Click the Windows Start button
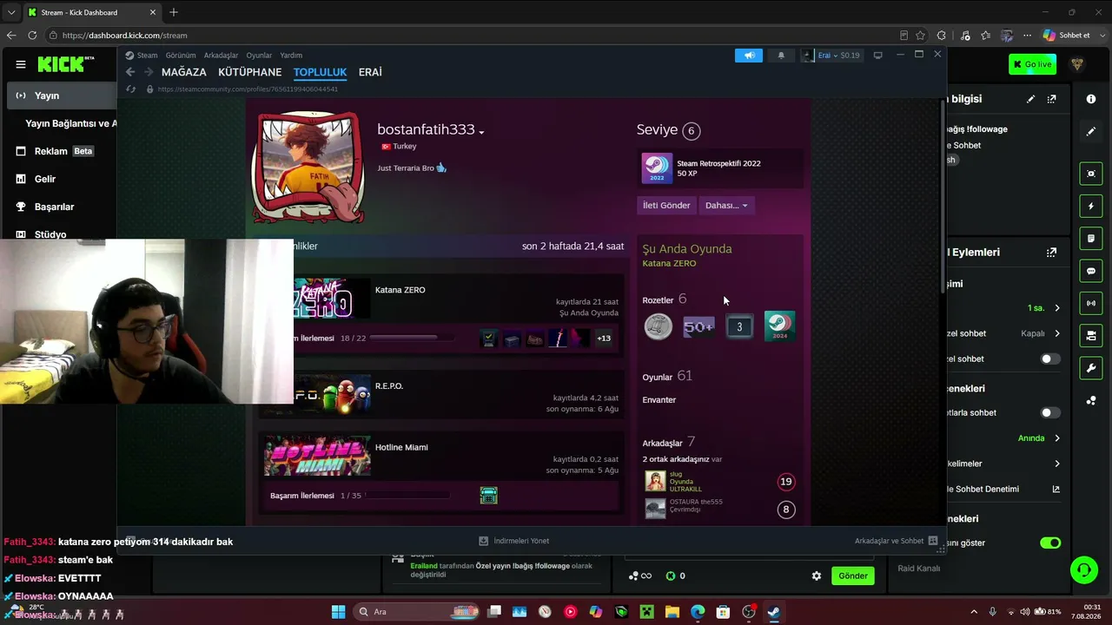Screen dimensions: 1112x625 pyautogui.click(x=338, y=612)
